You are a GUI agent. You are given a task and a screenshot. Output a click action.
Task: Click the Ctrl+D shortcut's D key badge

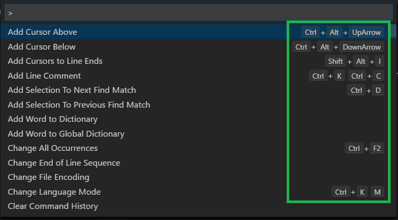(x=377, y=90)
